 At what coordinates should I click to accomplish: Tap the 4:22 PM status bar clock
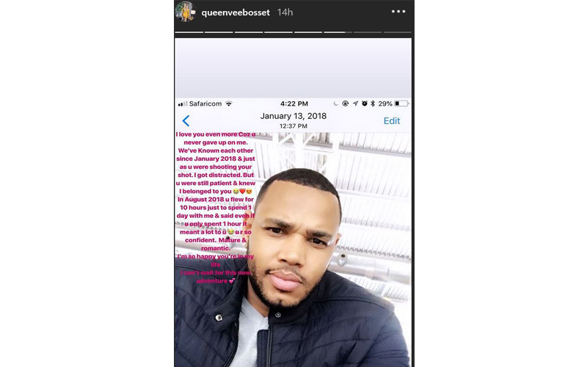click(x=294, y=103)
